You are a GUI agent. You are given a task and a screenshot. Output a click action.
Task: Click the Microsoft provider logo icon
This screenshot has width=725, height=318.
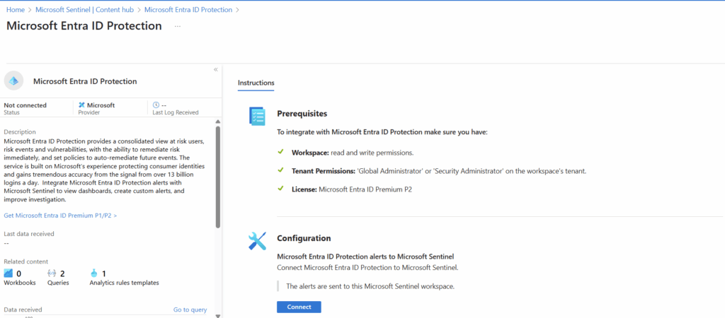pos(82,105)
